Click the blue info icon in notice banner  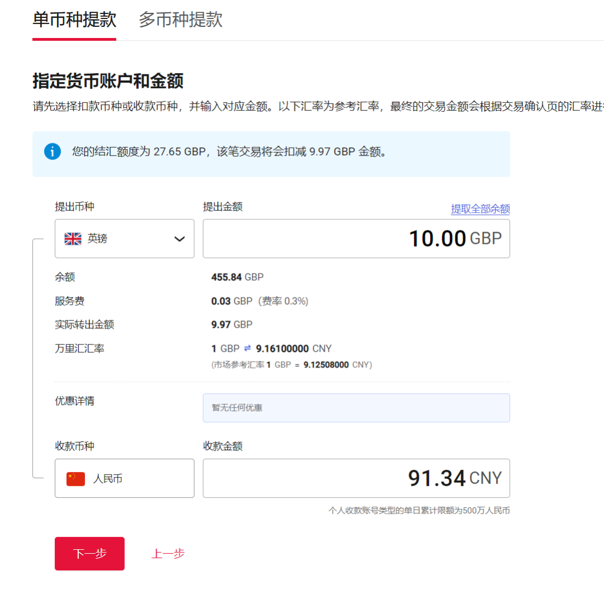click(x=53, y=152)
